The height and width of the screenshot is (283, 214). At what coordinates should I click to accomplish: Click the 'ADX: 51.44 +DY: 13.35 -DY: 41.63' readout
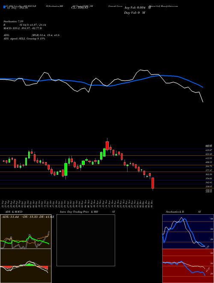(28, 217)
